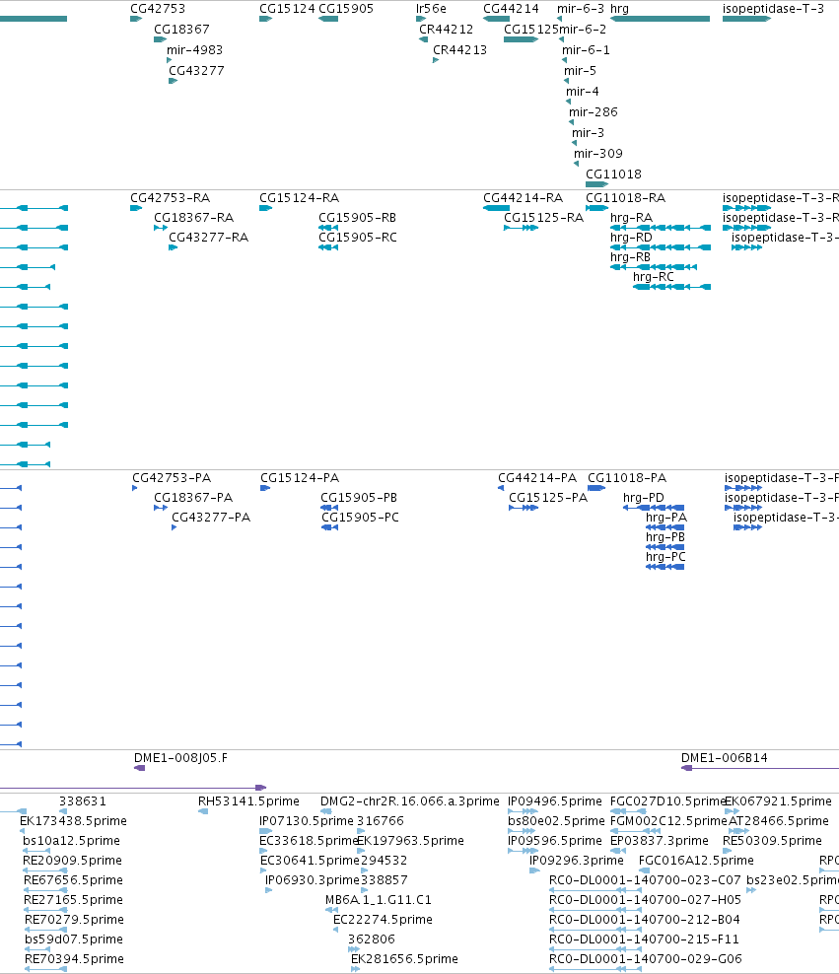The image size is (839, 974).
Task: Click the EK281656.5prime EST label
Action: click(x=404, y=959)
